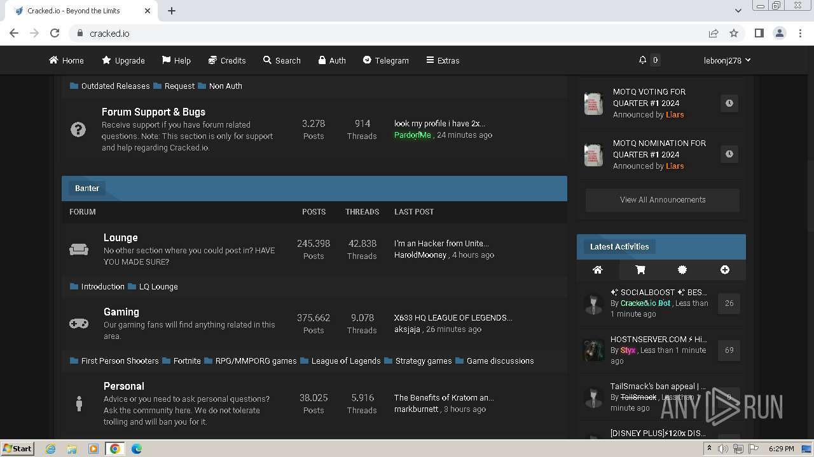Expand the lebronj278 user dropdown
Viewport: 814px width, 457px height.
(x=727, y=60)
